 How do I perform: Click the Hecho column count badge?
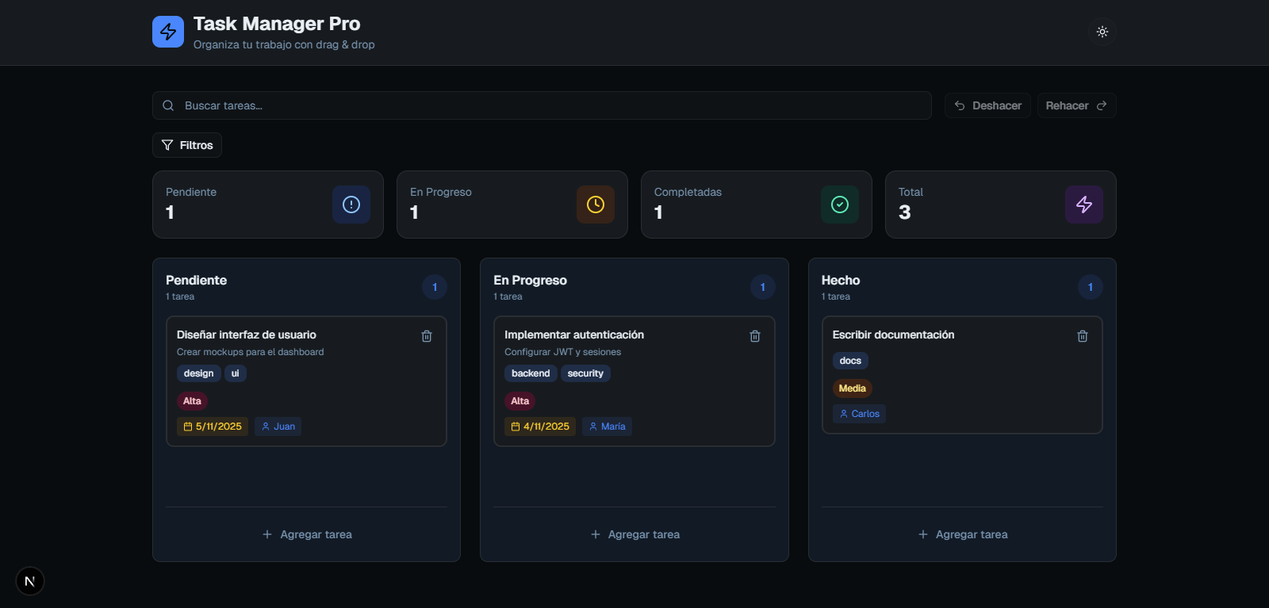pyautogui.click(x=1091, y=287)
